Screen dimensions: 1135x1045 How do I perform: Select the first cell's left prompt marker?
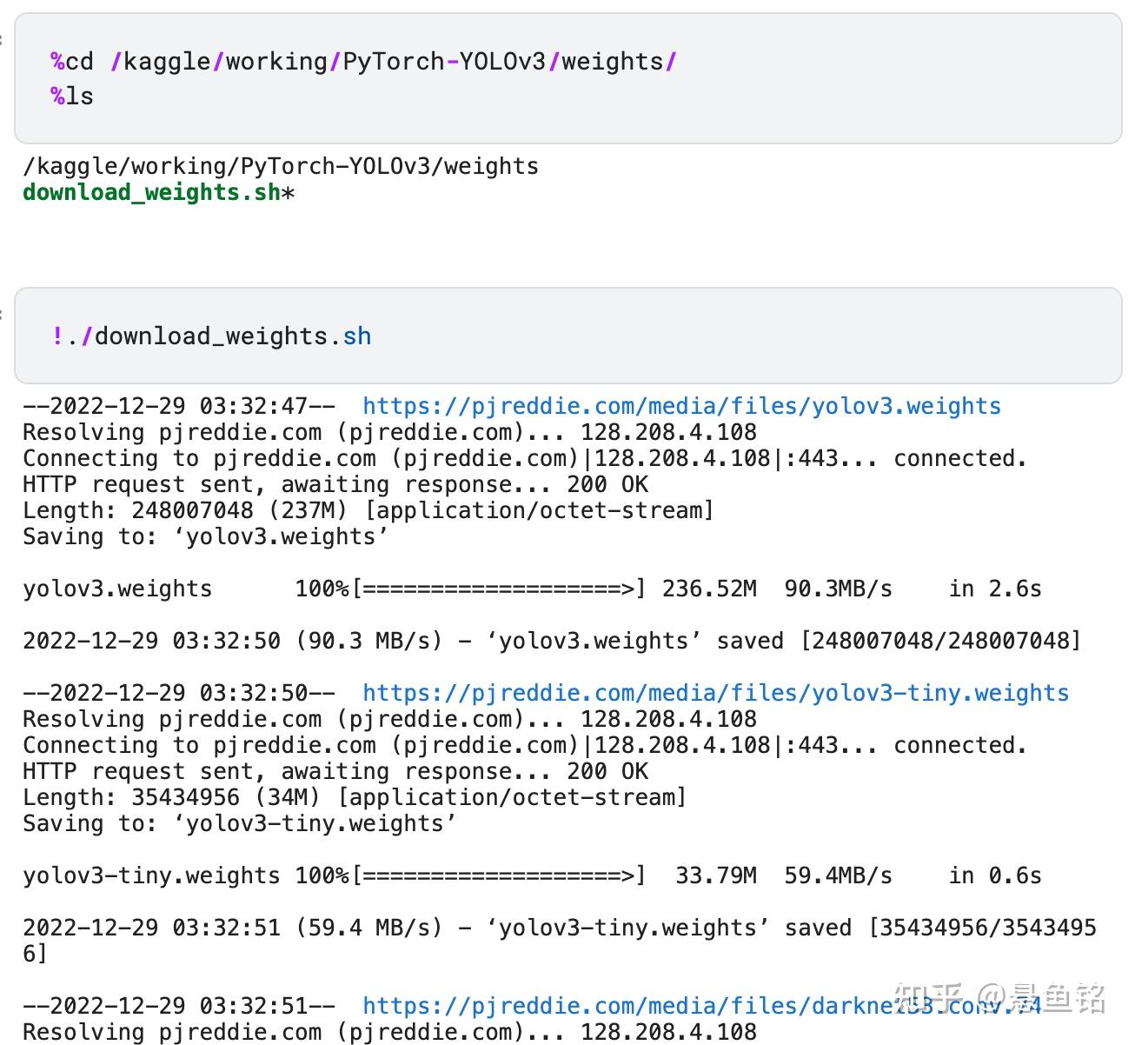tap(3, 39)
